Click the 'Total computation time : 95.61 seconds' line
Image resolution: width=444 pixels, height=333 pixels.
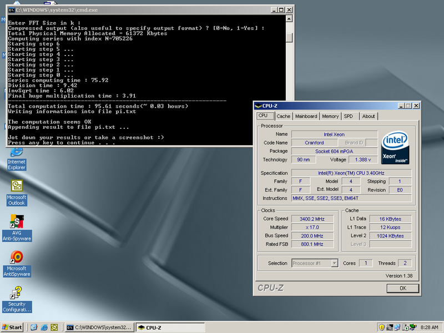tap(98, 107)
